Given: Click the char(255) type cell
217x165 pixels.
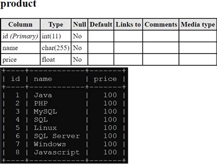Looking at the screenshot, I should [x=56, y=48].
